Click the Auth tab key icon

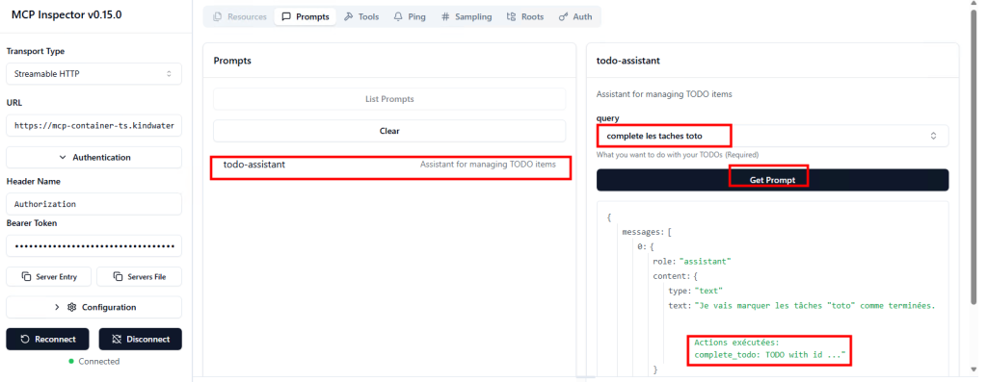point(563,17)
